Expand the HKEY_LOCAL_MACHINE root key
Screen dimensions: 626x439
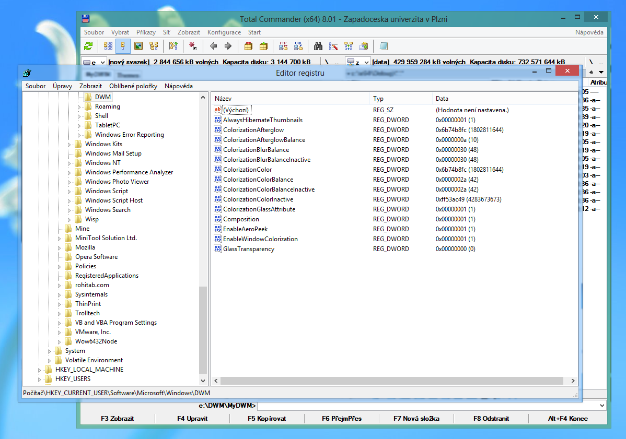click(x=39, y=370)
